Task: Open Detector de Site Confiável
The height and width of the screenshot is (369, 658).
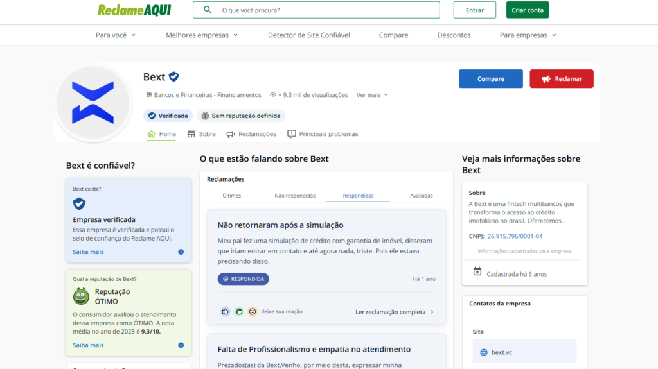Action: pyautogui.click(x=309, y=35)
